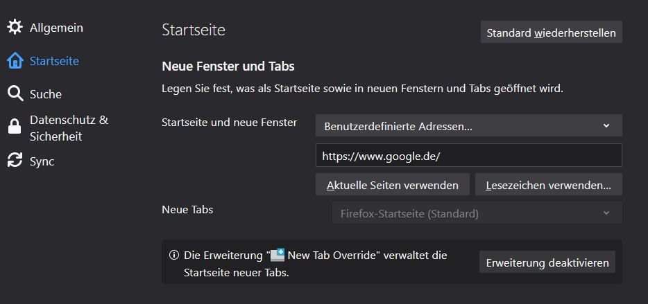
Task: Open the Suche settings category
Action: coord(46,94)
